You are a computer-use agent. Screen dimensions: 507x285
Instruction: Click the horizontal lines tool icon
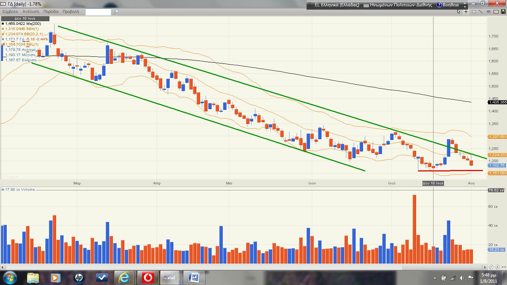(488, 12)
